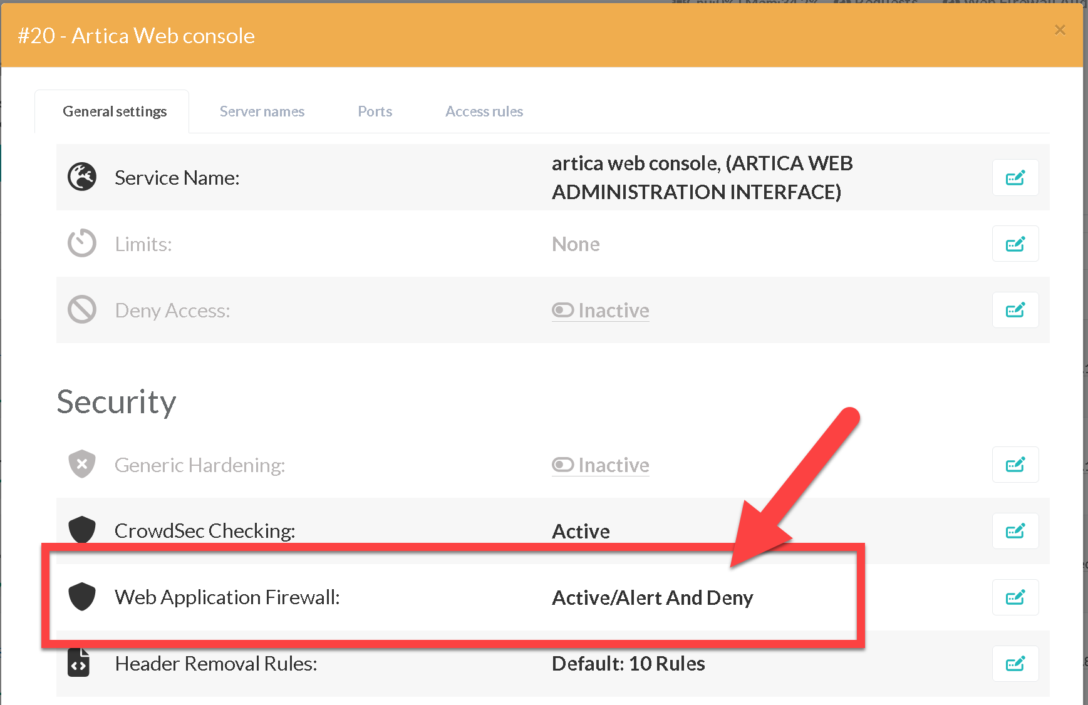This screenshot has width=1088, height=705.
Task: Open Web Application Firewall edit button
Action: [x=1015, y=598]
